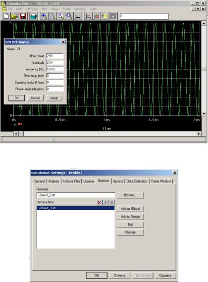
Task: Move stimulus file up with arrow icon
Action: click(x=105, y=202)
